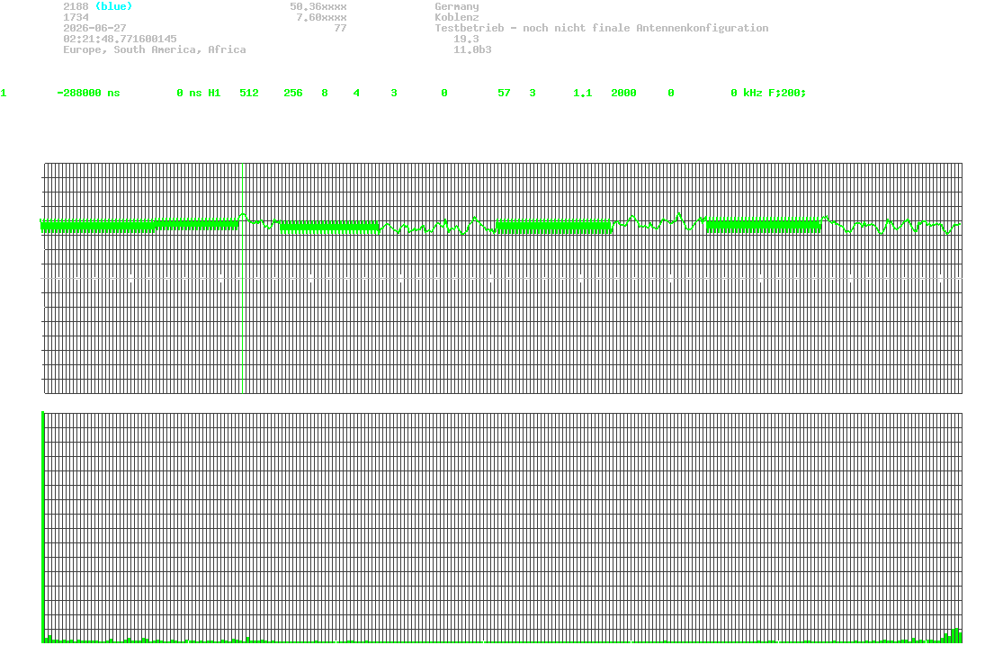Click the '0 kHz F;200;' text
The width and height of the screenshot is (985, 663).
point(768,93)
